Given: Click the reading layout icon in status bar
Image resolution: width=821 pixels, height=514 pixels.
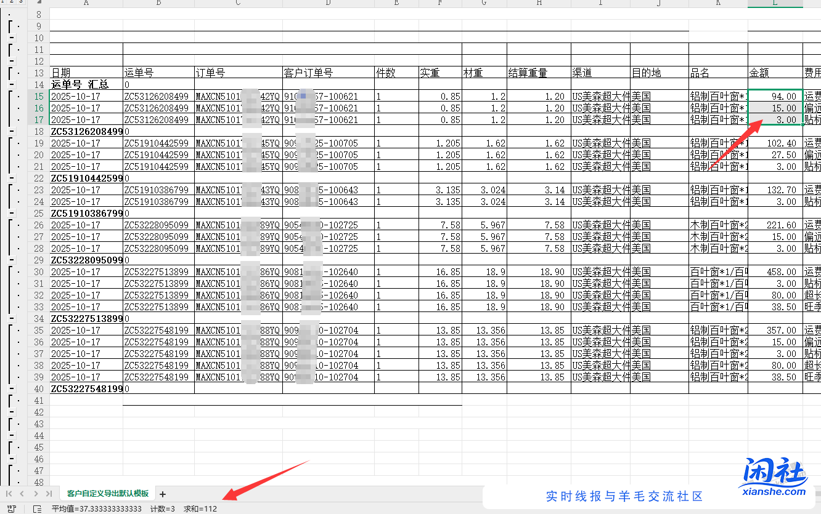Looking at the screenshot, I should click(37, 509).
